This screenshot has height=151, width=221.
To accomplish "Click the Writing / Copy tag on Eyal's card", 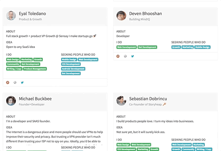I will (14, 69).
